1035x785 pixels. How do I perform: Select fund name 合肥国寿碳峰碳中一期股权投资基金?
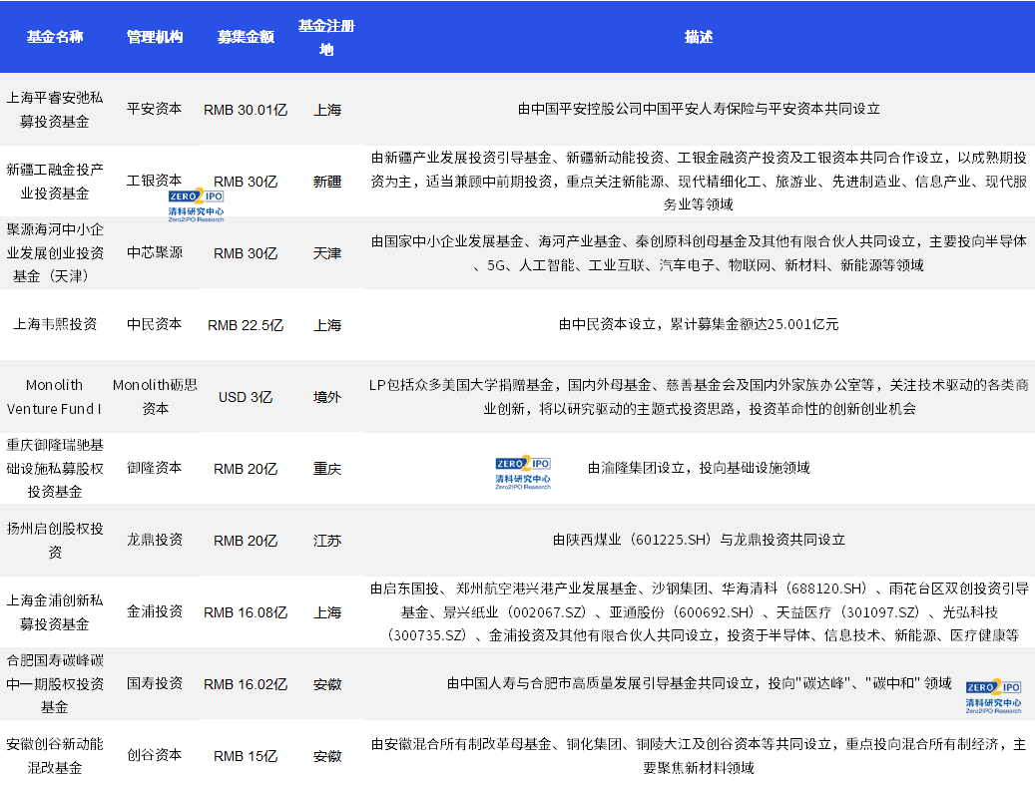[x=55, y=684]
